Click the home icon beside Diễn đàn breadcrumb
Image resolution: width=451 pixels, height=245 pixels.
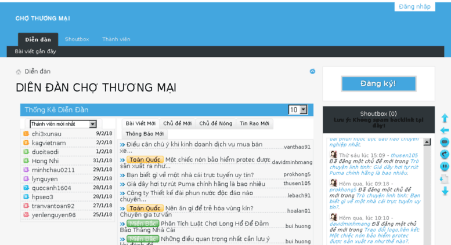19,72
